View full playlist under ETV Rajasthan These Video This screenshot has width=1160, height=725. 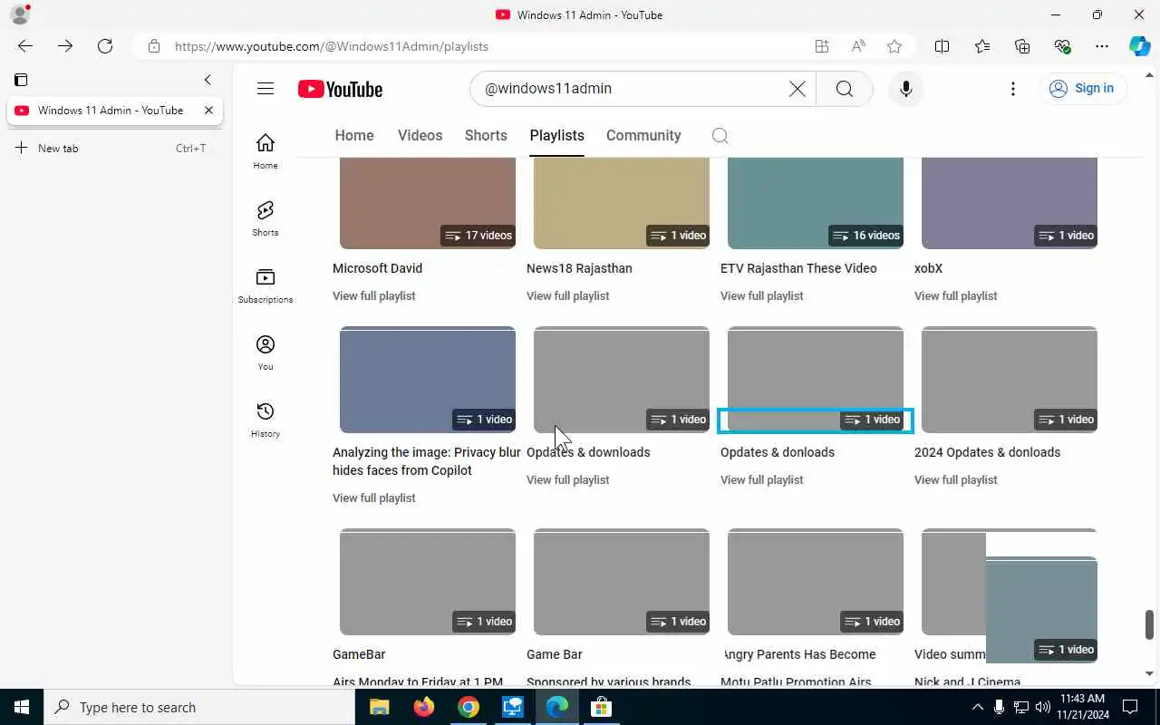(x=761, y=296)
